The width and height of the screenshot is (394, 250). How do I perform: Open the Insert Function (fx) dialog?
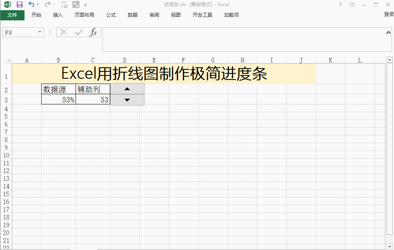coord(94,32)
